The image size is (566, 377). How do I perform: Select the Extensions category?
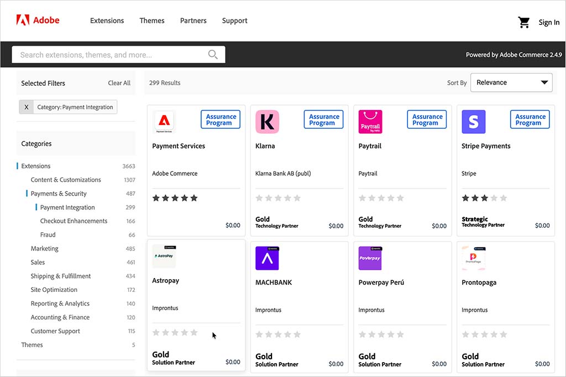pos(36,166)
